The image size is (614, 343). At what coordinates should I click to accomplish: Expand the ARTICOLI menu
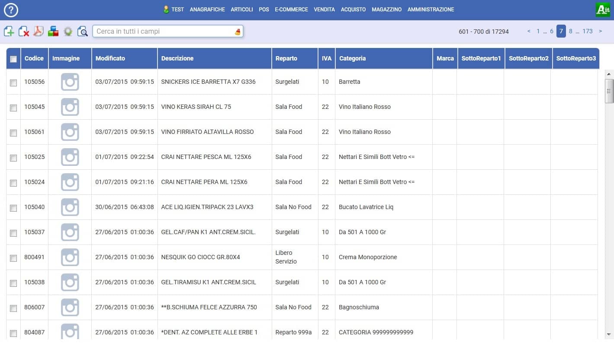tap(242, 10)
